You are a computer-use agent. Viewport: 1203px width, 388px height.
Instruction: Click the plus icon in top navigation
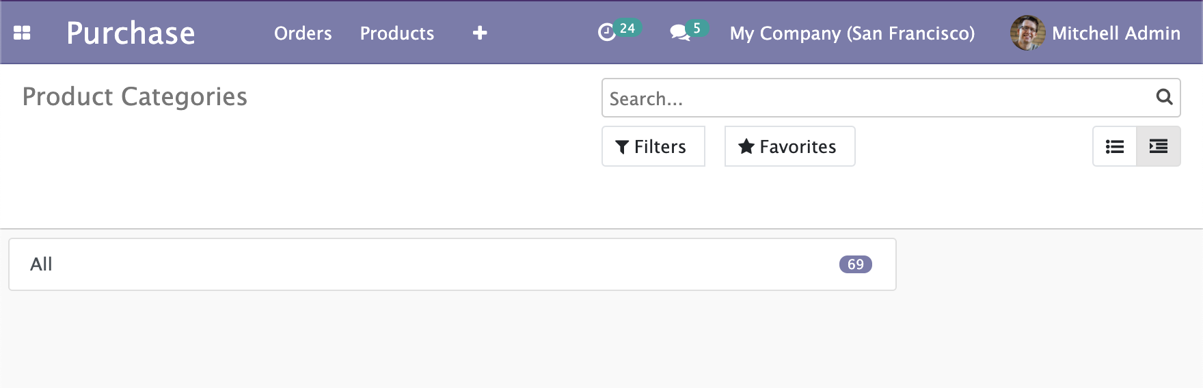(x=480, y=33)
